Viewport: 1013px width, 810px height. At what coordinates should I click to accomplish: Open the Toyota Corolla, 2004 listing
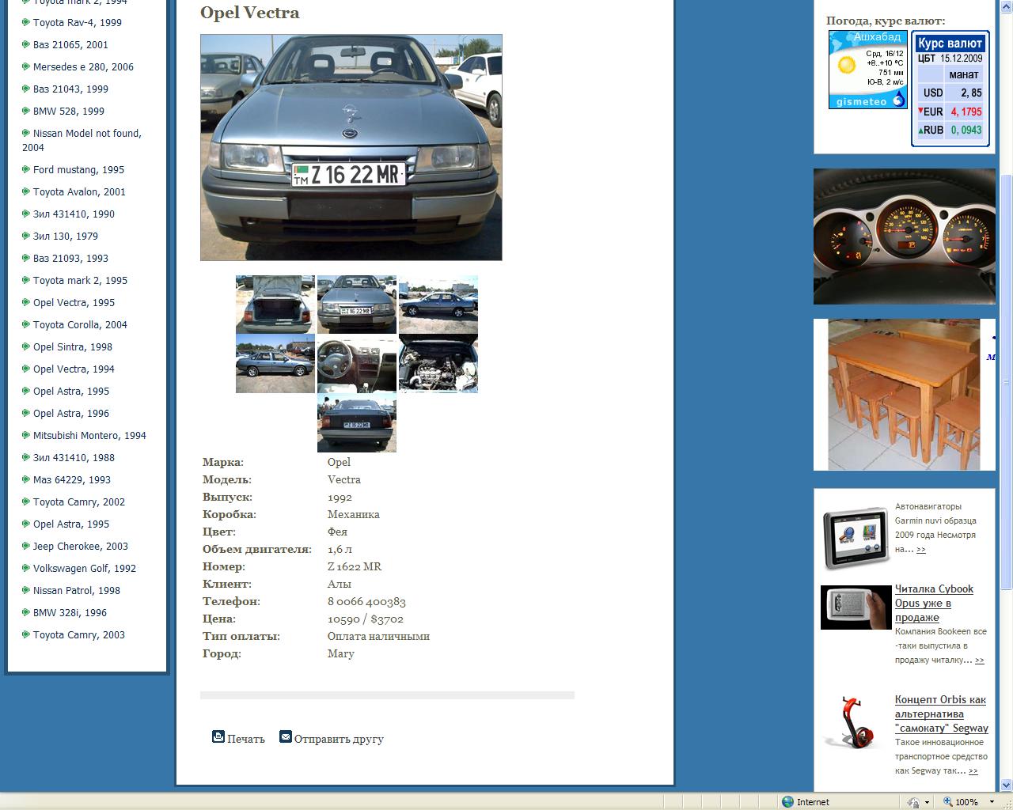click(x=80, y=324)
